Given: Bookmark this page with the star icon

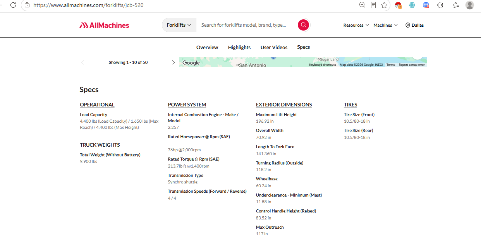Looking at the screenshot, I should coord(384,5).
